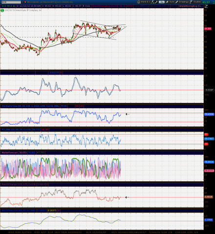Click the SCO 90 d 1h label
The width and height of the screenshot is (215, 234).
click(x=8, y=6)
